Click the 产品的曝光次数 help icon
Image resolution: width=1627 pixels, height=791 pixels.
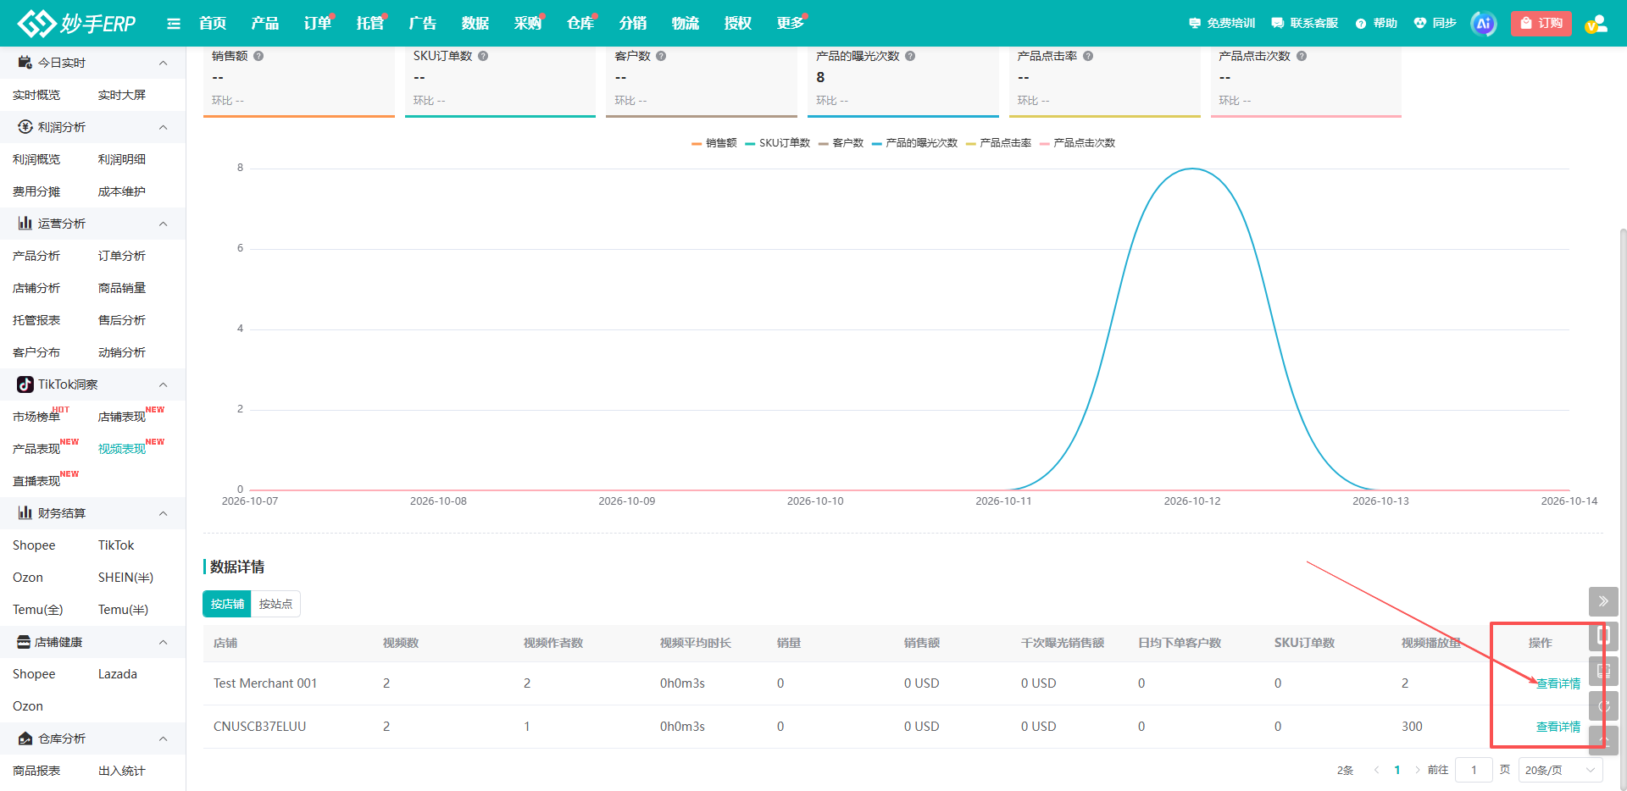910,56
